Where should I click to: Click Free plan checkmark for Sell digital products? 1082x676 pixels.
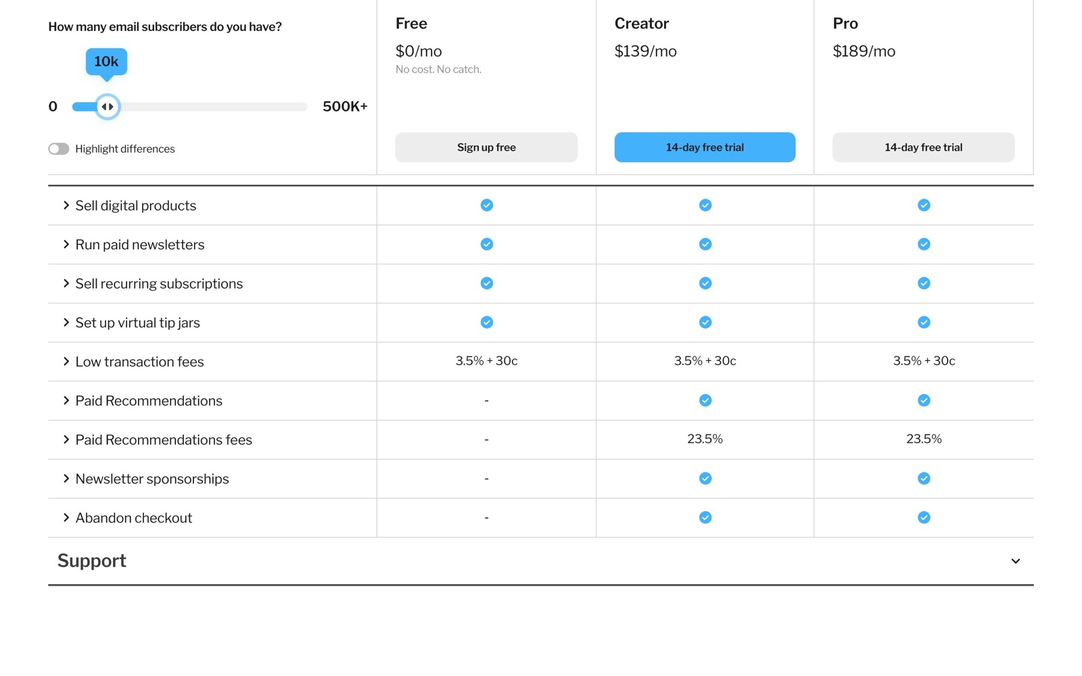click(x=486, y=205)
